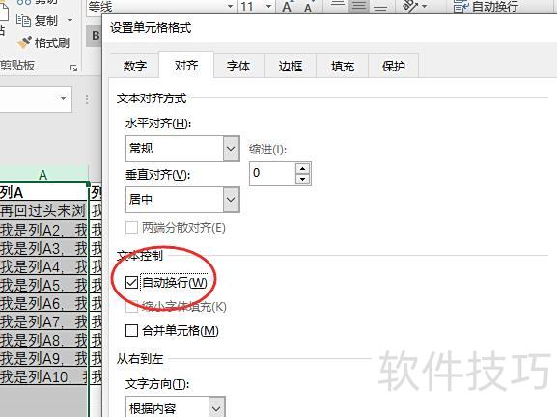
Task: Toggle the 缩小字体填充(K) checkbox
Action: [x=132, y=307]
